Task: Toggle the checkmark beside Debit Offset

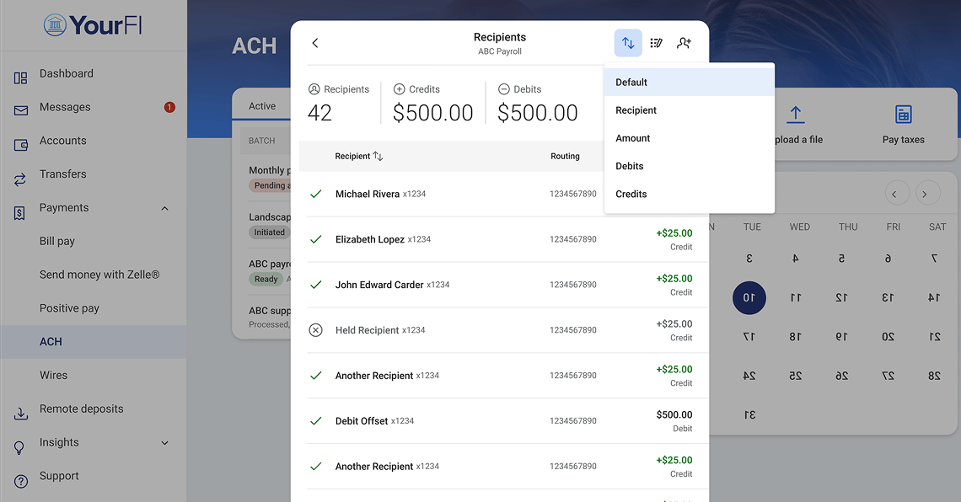Action: point(316,420)
